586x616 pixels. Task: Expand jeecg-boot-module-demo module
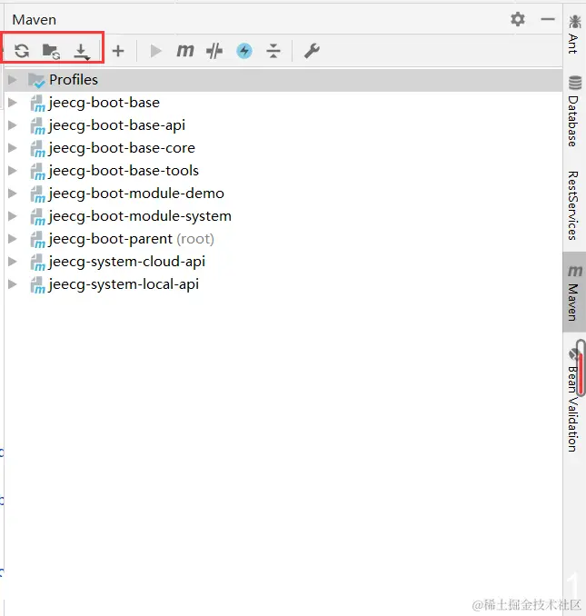pyautogui.click(x=13, y=194)
